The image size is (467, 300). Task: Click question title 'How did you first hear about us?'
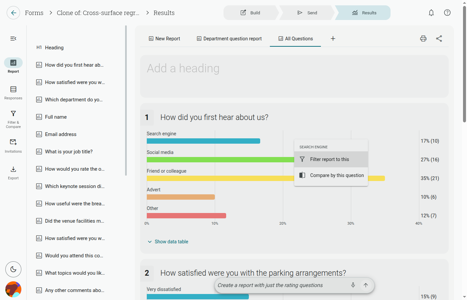tap(214, 117)
